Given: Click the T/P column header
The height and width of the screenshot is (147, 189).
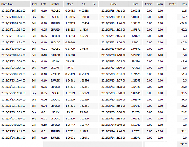Looking at the screenshot, I should pyautogui.click(x=95, y=4).
